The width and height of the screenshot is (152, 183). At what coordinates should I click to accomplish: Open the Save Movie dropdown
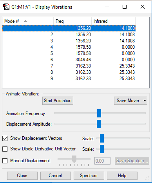click(x=130, y=101)
